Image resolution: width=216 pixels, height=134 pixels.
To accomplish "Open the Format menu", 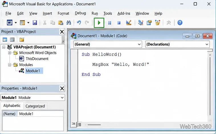I will pos(63,13).
